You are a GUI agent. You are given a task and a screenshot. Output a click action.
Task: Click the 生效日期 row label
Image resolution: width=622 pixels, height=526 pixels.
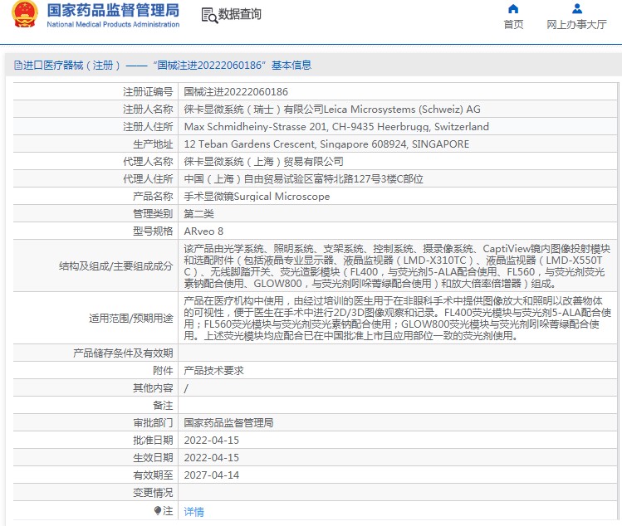point(153,457)
